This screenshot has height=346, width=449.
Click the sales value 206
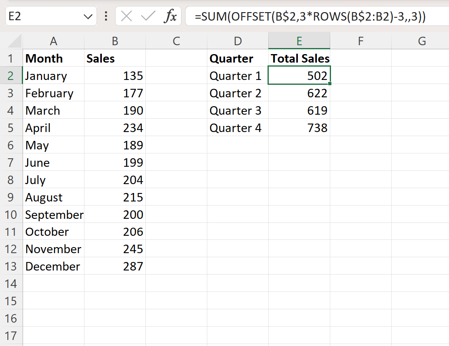click(x=115, y=232)
